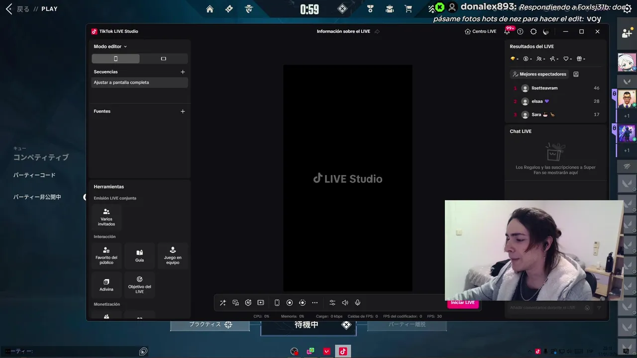Screen dimensions: 637x358
Task: Share Información sobre el LIVE arrow icon
Action: coord(377,31)
